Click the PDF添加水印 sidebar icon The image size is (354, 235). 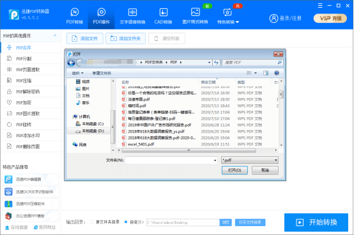(x=9, y=136)
